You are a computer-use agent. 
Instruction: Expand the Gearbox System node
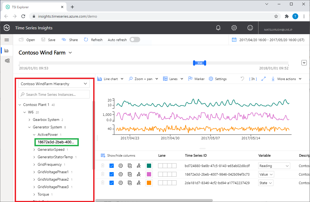click(x=29, y=120)
